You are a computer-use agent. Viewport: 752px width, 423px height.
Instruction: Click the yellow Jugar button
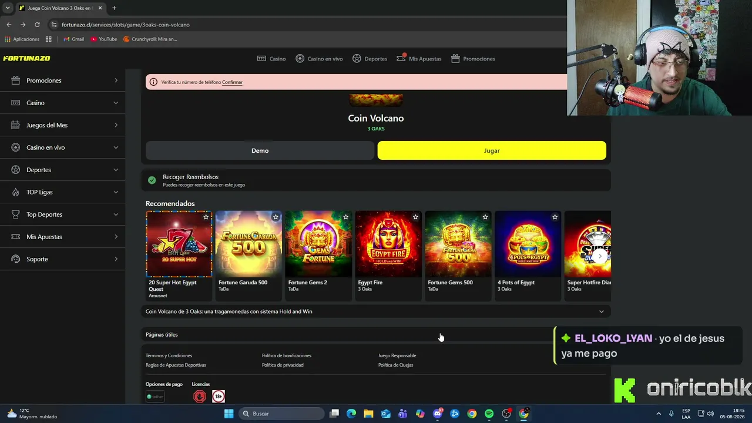pyautogui.click(x=492, y=150)
